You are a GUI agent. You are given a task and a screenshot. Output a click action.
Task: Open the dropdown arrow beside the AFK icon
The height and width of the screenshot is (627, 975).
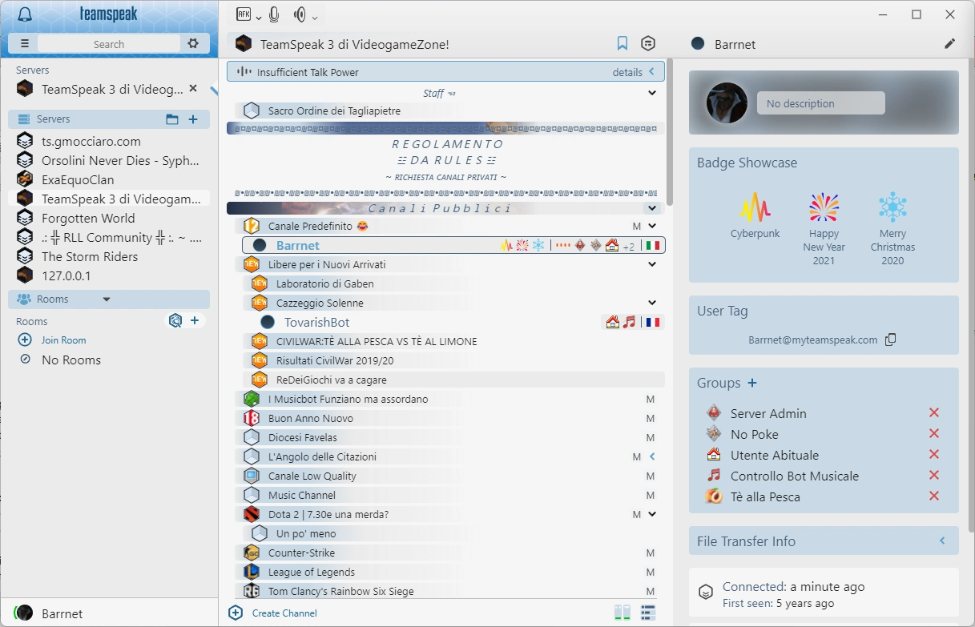click(258, 18)
